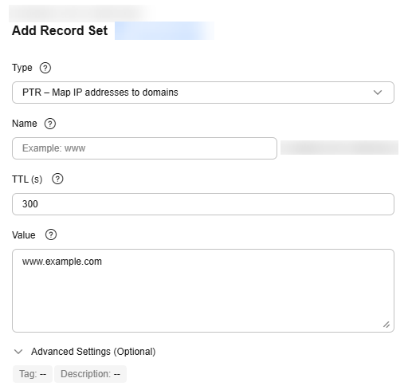The image size is (408, 390).
Task: Click the blurred domain suffix beside Name field
Action: click(339, 148)
